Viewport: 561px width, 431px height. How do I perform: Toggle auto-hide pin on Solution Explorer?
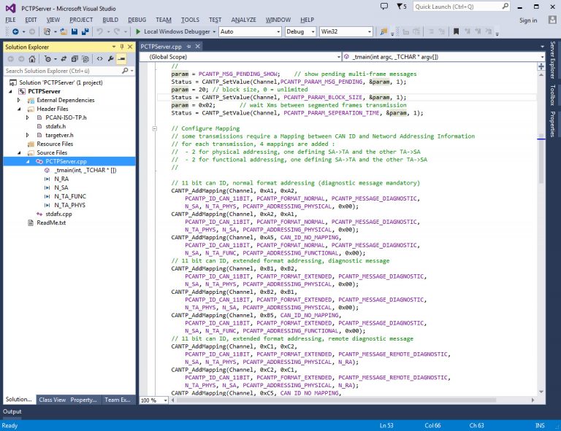coord(121,47)
